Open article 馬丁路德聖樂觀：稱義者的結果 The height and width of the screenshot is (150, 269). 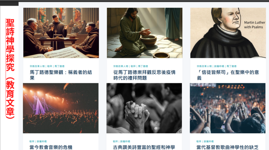[61, 75]
